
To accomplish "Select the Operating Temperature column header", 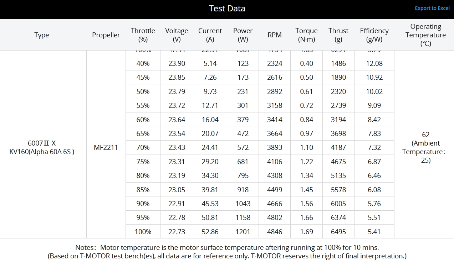I will [x=425, y=35].
